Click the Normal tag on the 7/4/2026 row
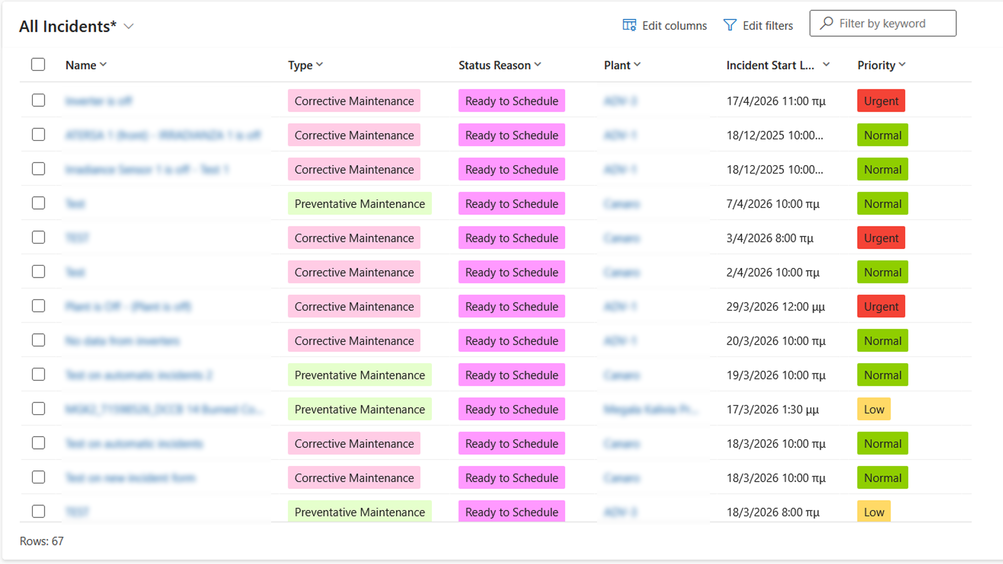 point(883,204)
